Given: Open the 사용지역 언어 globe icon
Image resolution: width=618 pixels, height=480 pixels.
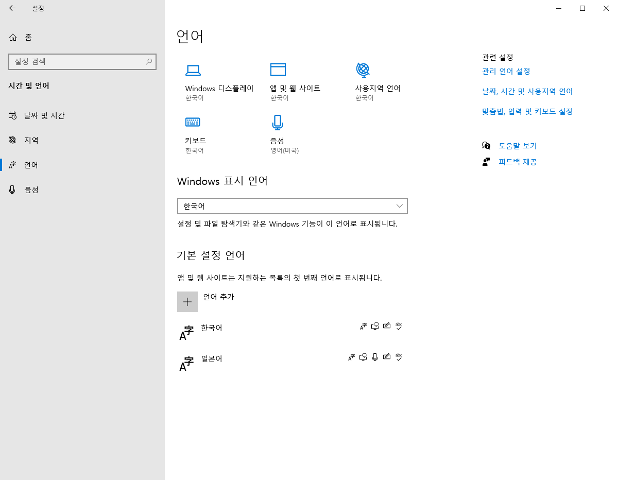Looking at the screenshot, I should pos(363,70).
